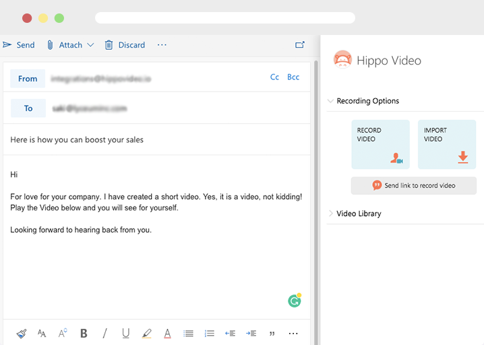Click the Send button
This screenshot has width=484, height=345.
[19, 45]
